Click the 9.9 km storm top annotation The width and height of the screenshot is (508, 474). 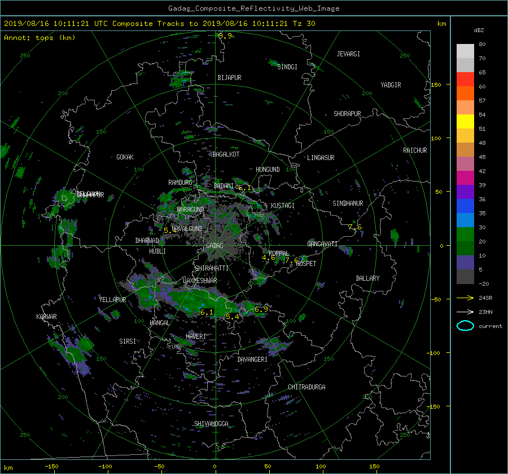(x=225, y=36)
